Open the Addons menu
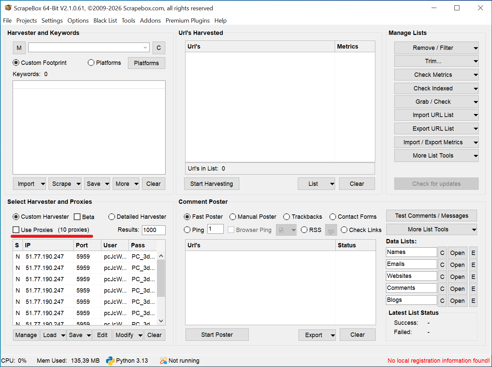This screenshot has height=367, width=492. (150, 21)
